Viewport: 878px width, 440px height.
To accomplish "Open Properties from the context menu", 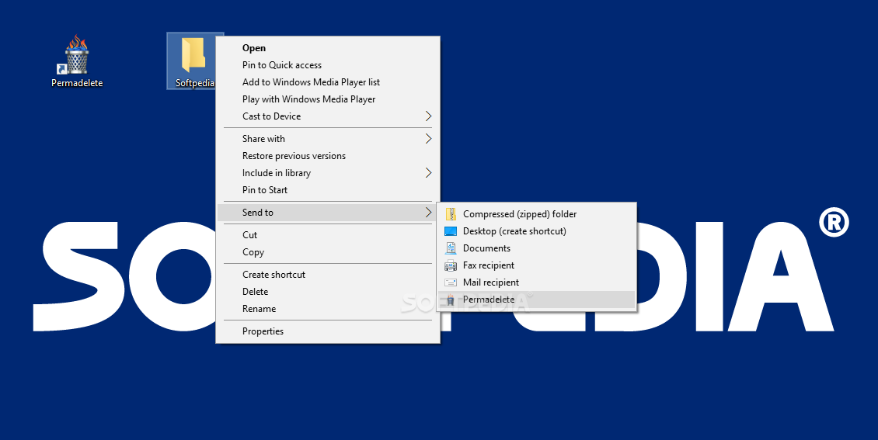I will [x=328, y=331].
